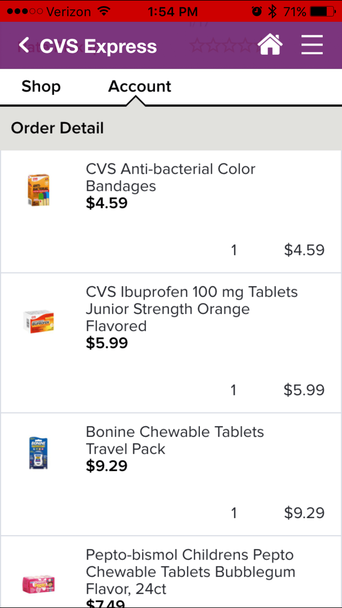Tap the alarm clock status icon
The height and width of the screenshot is (608, 342).
pyautogui.click(x=257, y=12)
